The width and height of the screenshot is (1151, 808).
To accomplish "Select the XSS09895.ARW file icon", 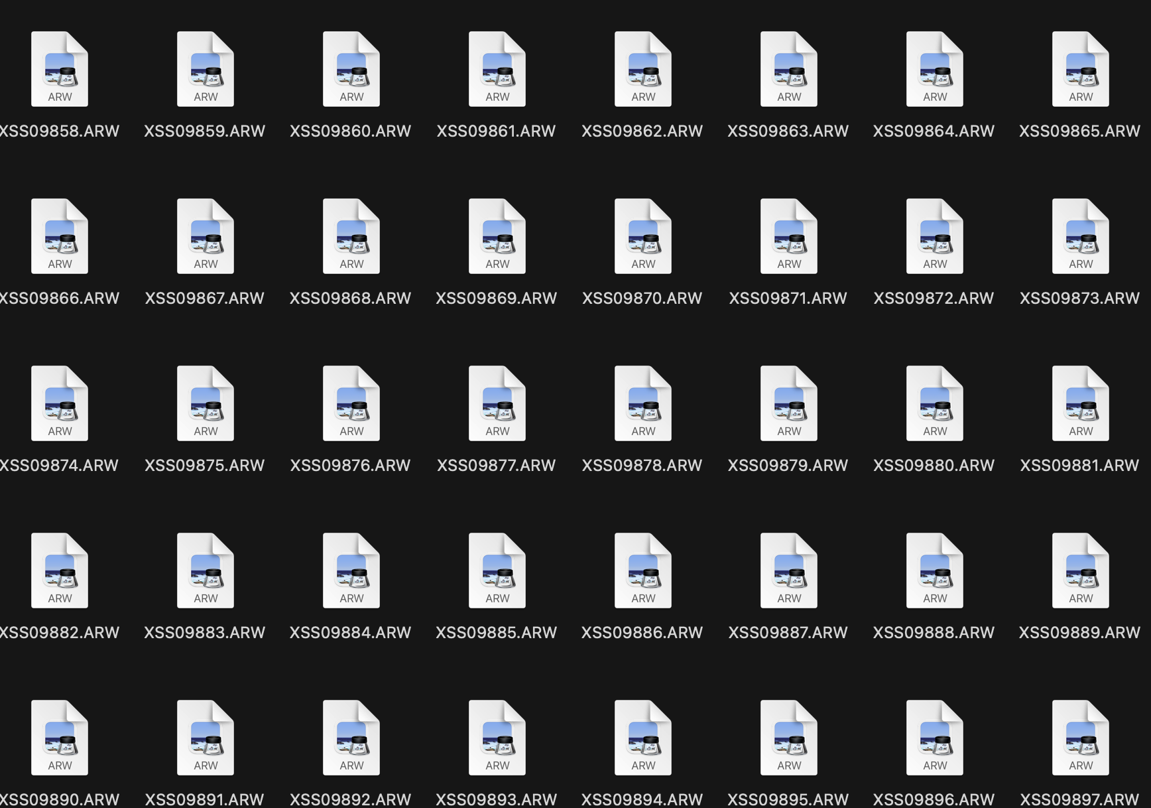I will click(789, 738).
